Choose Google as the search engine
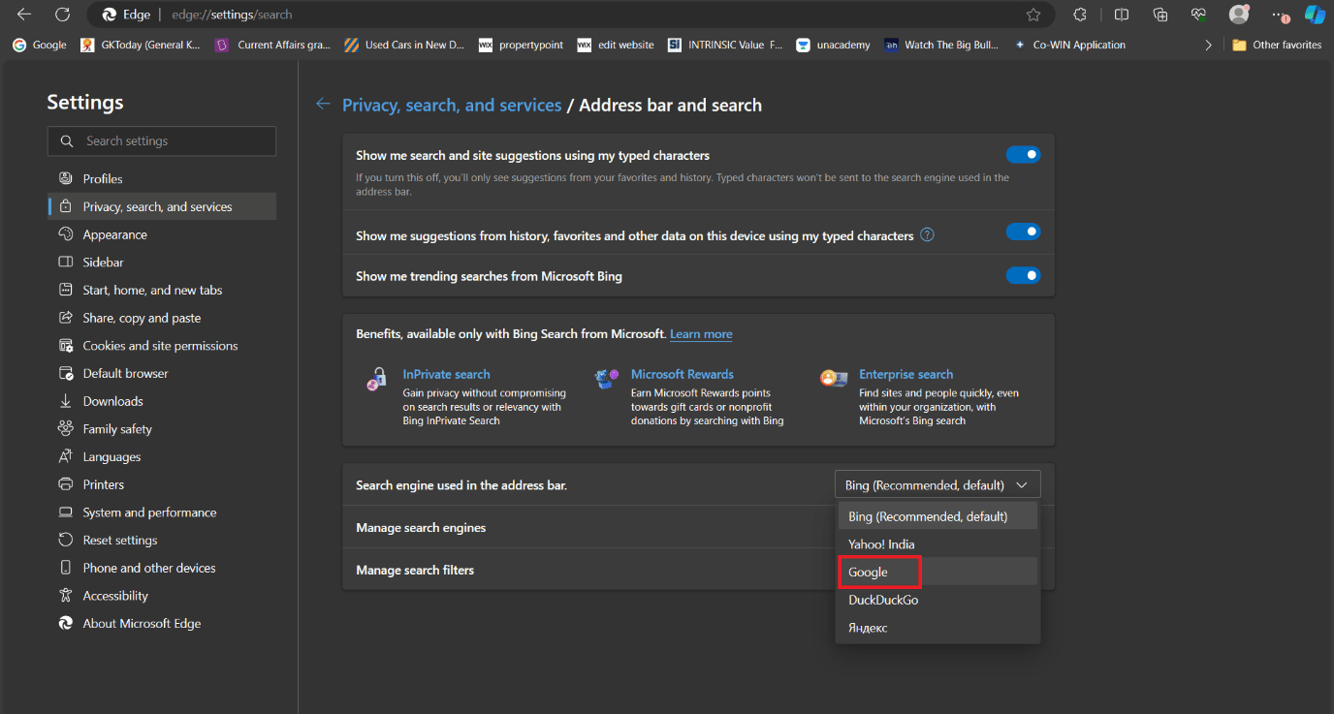 (937, 572)
